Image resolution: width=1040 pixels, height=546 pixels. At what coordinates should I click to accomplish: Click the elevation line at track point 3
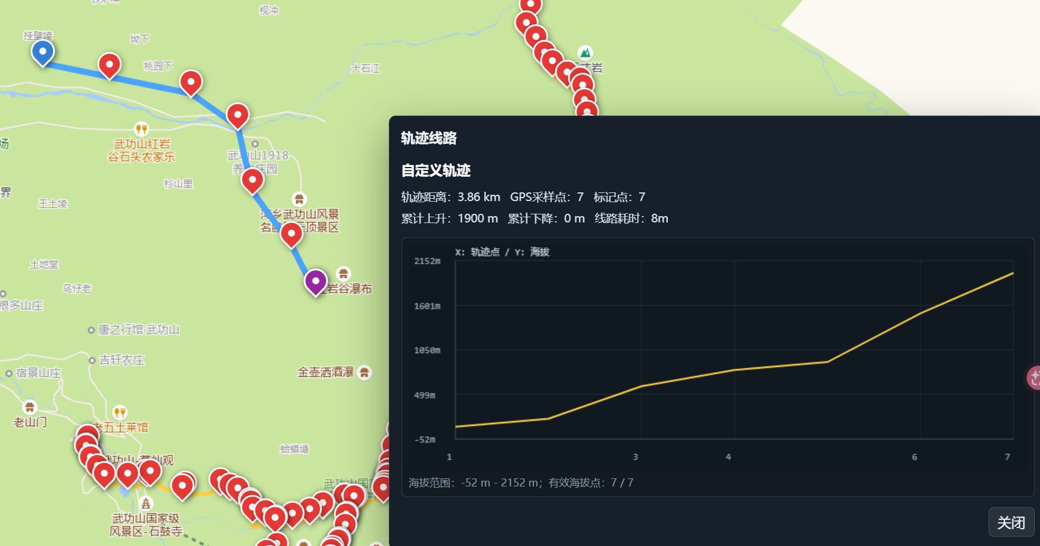(641, 386)
